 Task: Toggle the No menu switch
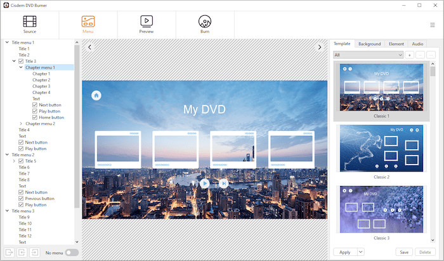click(x=72, y=252)
